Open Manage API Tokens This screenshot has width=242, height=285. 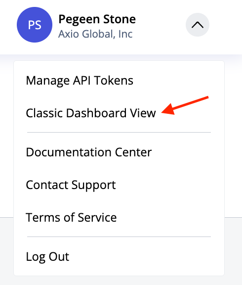80,81
